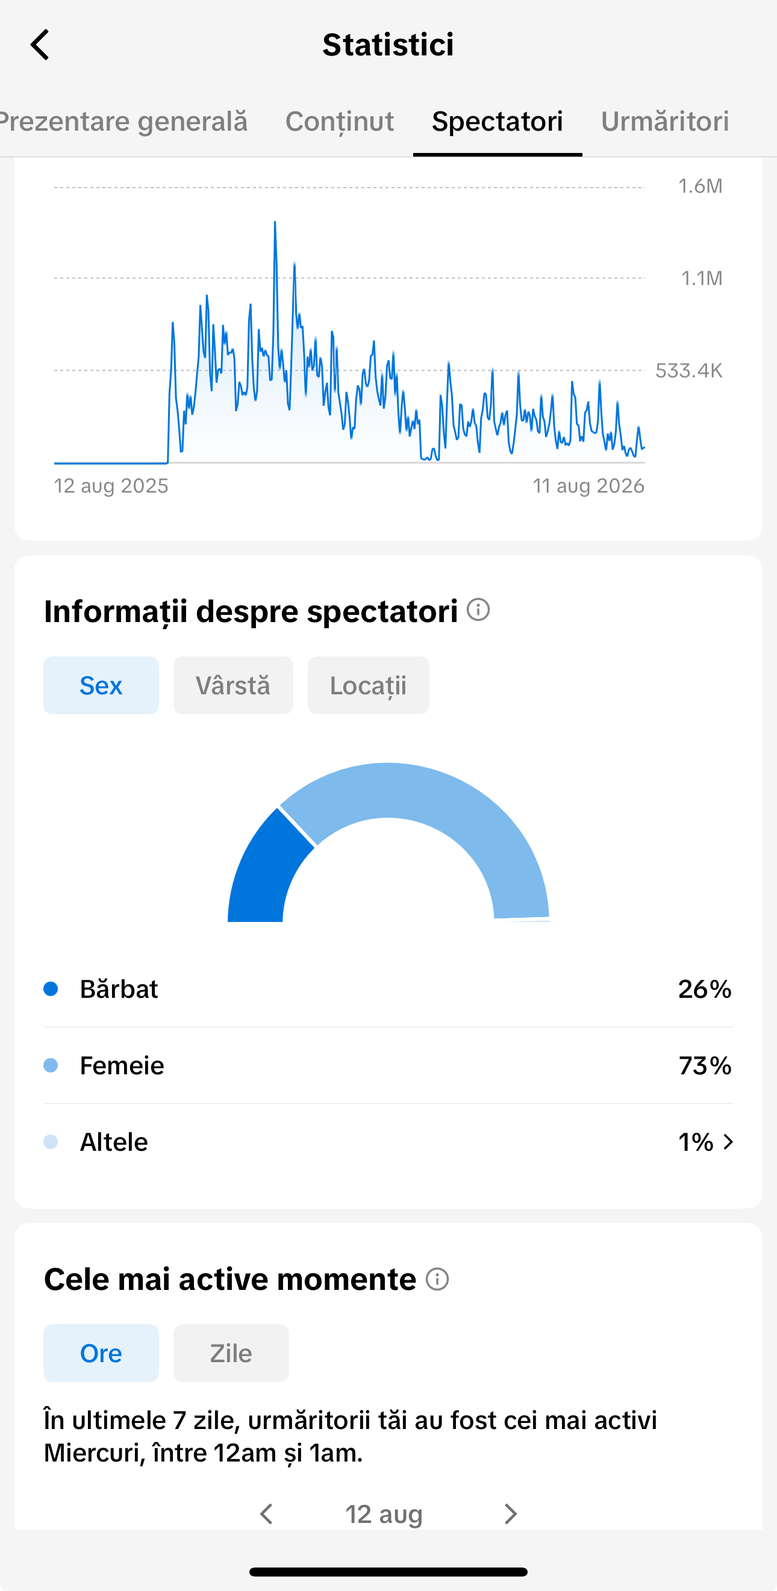
Task: Expand the Altele chevron arrow
Action: point(728,1142)
